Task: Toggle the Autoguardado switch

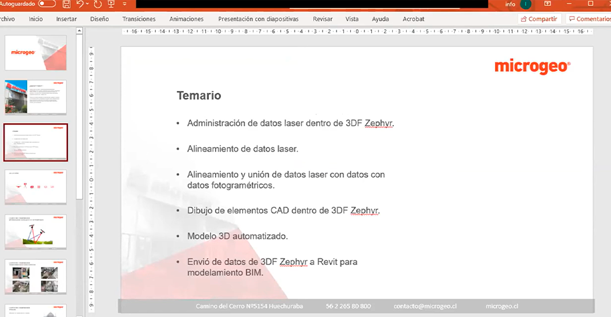Action: point(47,4)
